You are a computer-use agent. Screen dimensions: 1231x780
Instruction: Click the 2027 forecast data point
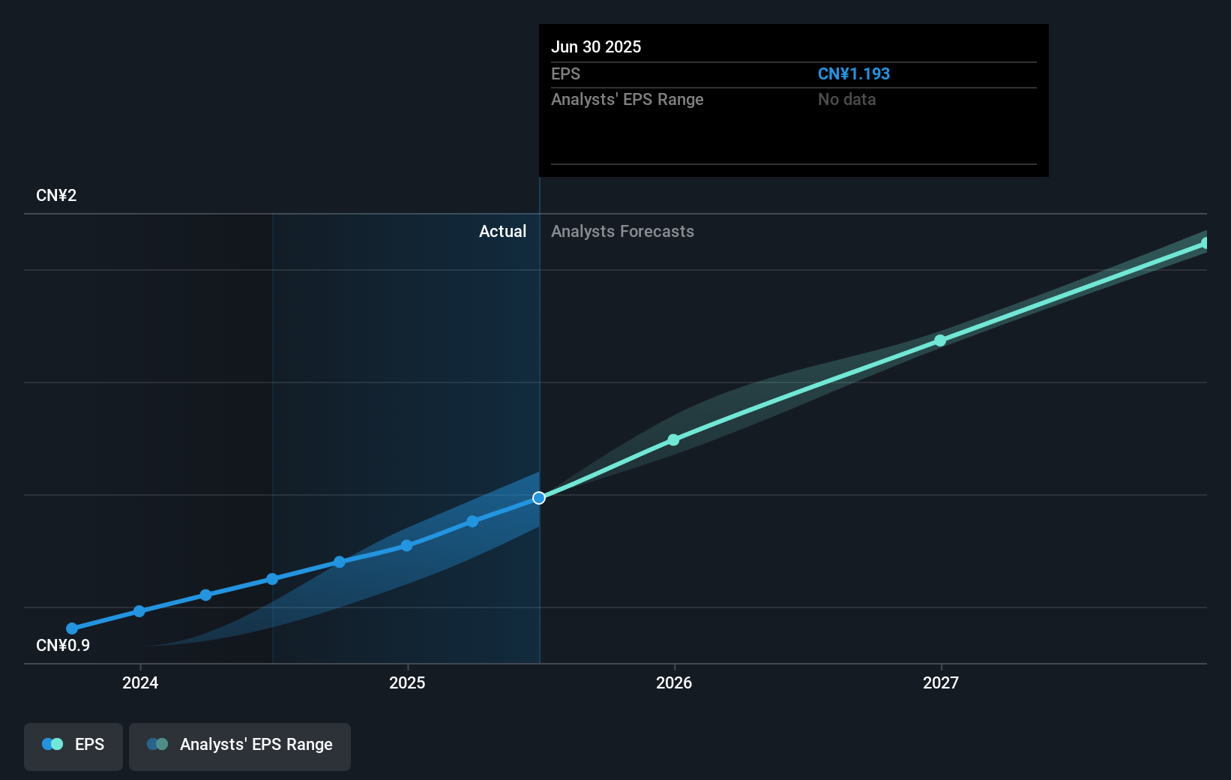pos(940,340)
